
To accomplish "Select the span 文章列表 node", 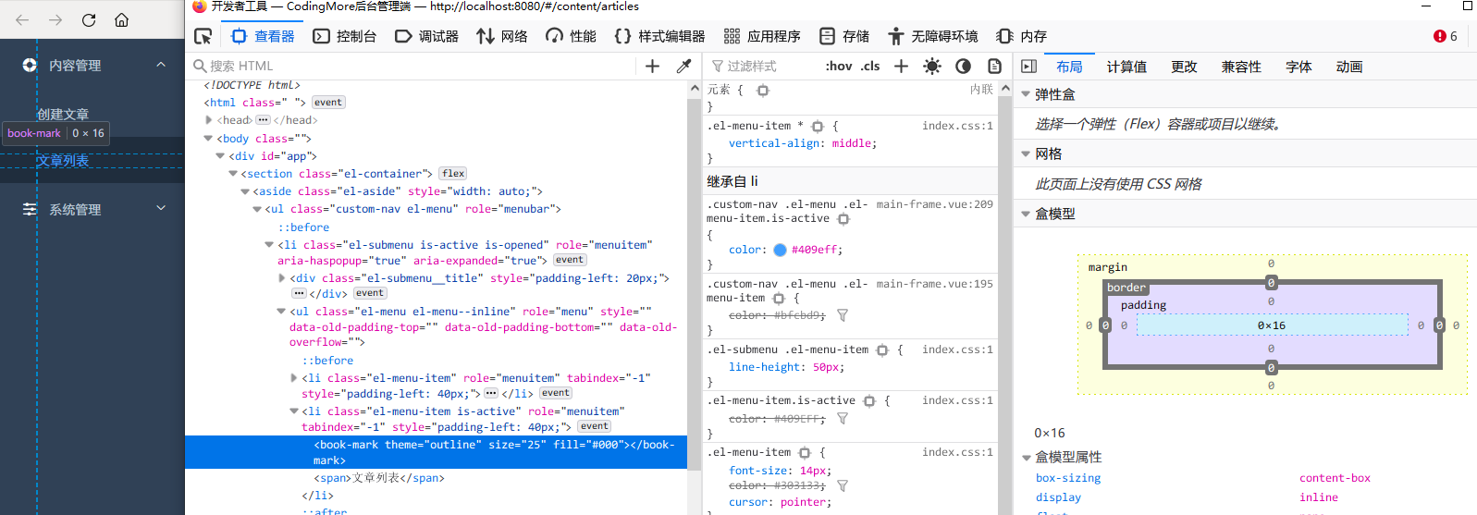I will click(x=379, y=478).
